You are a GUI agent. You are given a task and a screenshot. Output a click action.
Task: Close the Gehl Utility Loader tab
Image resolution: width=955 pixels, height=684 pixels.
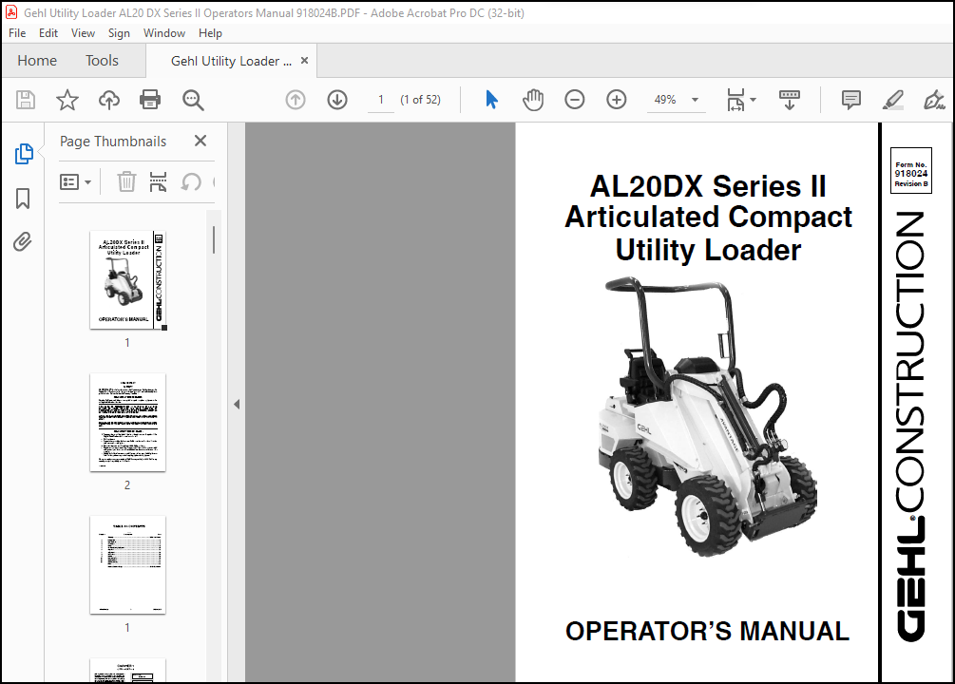(x=304, y=60)
